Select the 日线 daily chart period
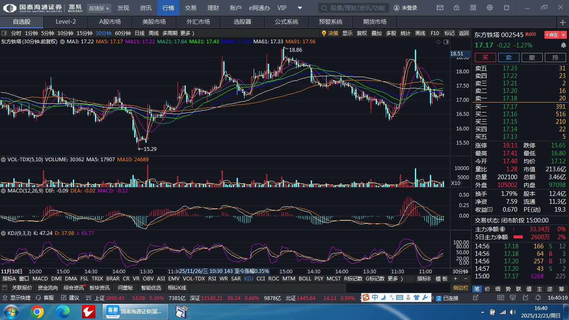The height and width of the screenshot is (320, 569). (140, 33)
